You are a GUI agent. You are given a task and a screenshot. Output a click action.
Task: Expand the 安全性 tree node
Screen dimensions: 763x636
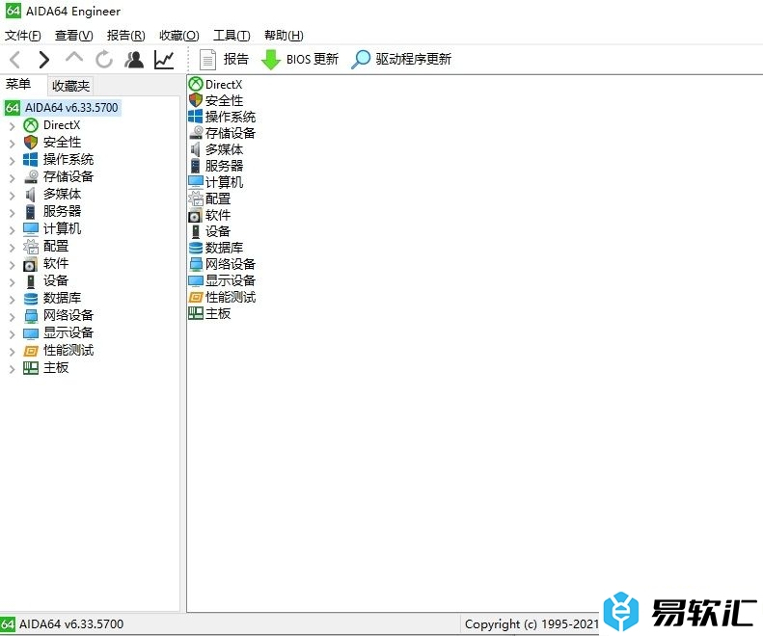13,144
